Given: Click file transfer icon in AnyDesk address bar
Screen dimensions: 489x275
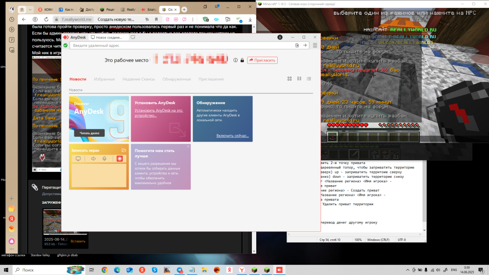Looking at the screenshot, I should [x=297, y=45].
